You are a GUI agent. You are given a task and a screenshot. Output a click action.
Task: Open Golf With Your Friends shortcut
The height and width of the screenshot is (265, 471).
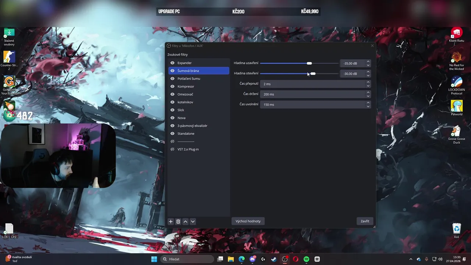coord(9,85)
